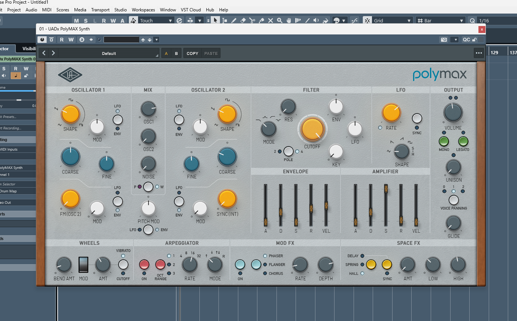Adjust the Envelope VEL slider
The width and height of the screenshot is (517, 321).
(326, 205)
